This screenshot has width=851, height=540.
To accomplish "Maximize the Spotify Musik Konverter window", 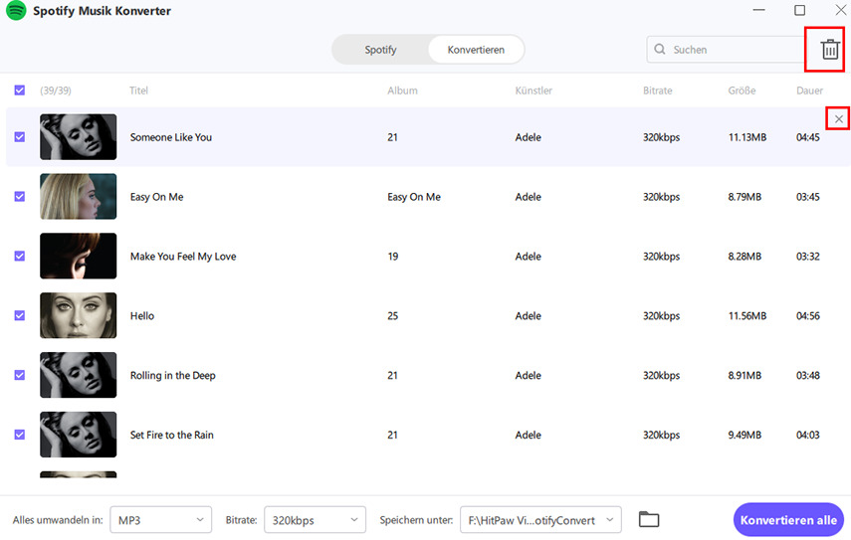I will pyautogui.click(x=799, y=10).
